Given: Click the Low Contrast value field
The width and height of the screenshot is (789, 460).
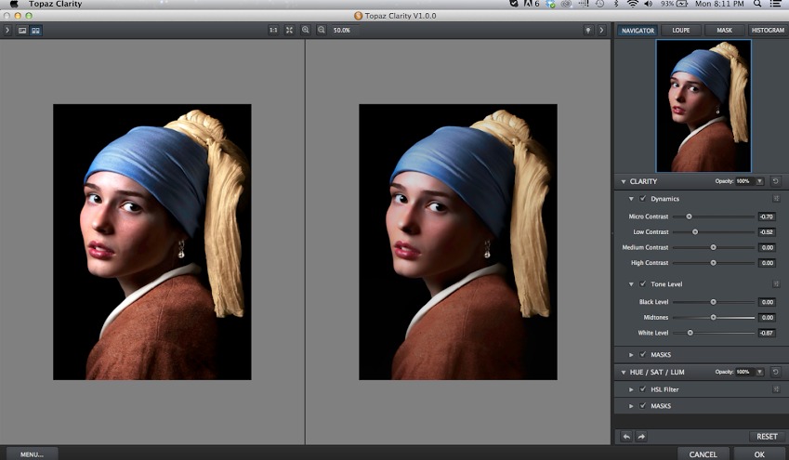Looking at the screenshot, I should 767,232.
